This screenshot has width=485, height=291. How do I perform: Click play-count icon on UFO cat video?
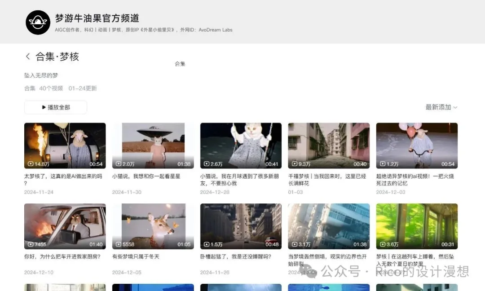click(119, 164)
